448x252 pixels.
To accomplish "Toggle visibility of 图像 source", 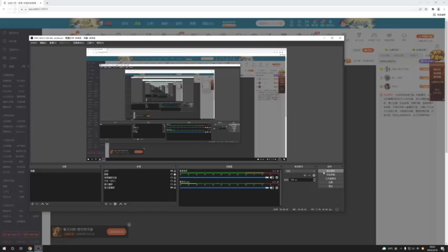I will coord(172,174).
